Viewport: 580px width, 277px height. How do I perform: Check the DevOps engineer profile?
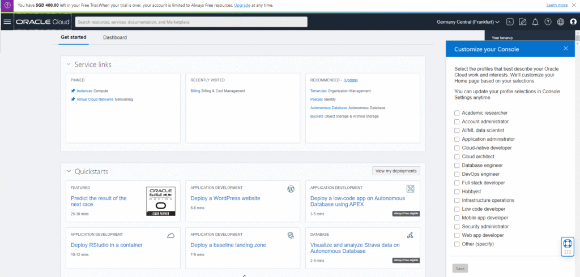(x=457, y=174)
